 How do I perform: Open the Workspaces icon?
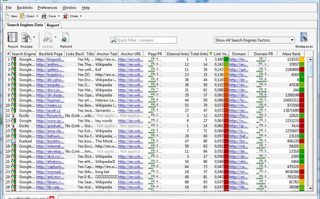click(x=304, y=37)
